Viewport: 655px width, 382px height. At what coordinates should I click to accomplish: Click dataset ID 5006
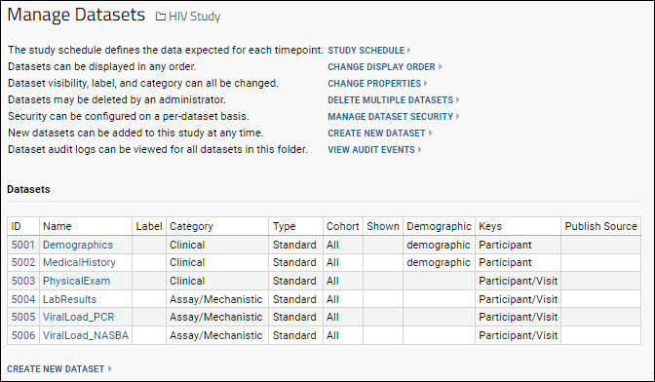[23, 335]
